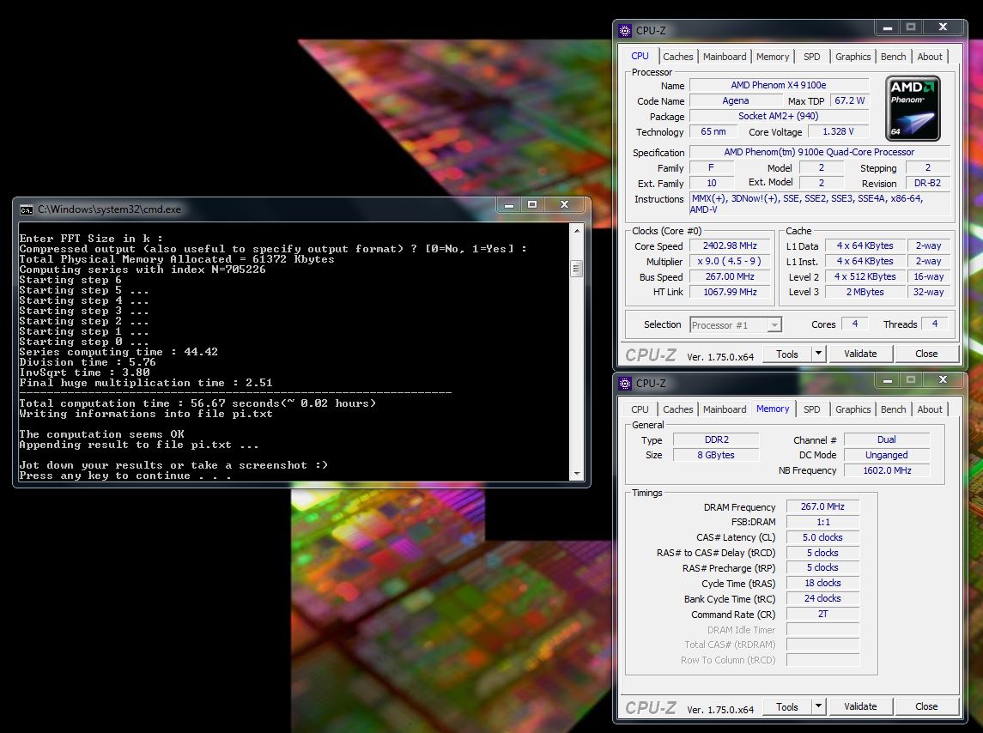Open the Graphics tab in the top CPU-Z window
The width and height of the screenshot is (983, 733).
tap(853, 57)
